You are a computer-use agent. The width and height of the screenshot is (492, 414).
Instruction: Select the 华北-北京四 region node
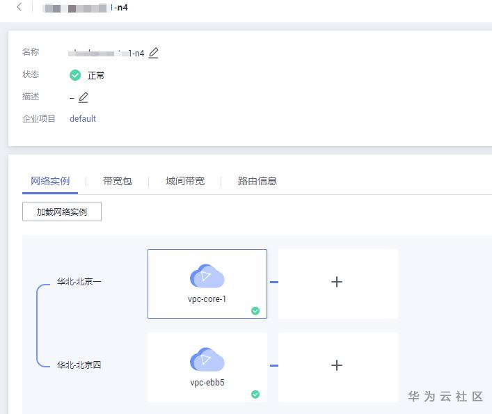tap(79, 365)
